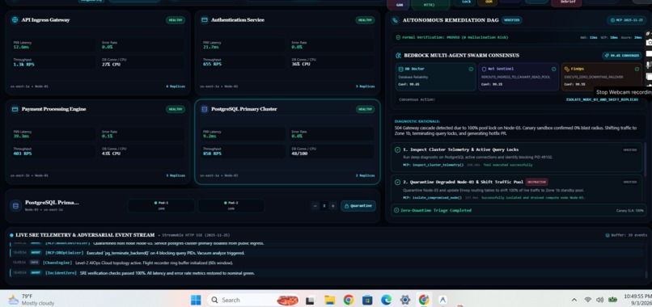The height and width of the screenshot is (307, 652).
Task: Select the Pod-2 replica tile
Action: tap(231, 206)
